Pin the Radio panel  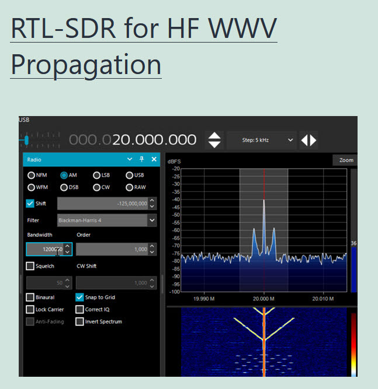coord(141,159)
